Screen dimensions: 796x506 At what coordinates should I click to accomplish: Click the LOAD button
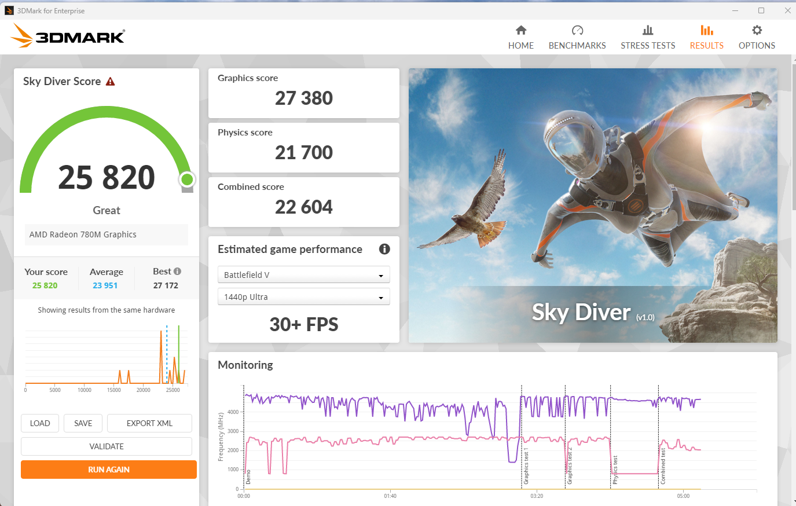click(40, 423)
